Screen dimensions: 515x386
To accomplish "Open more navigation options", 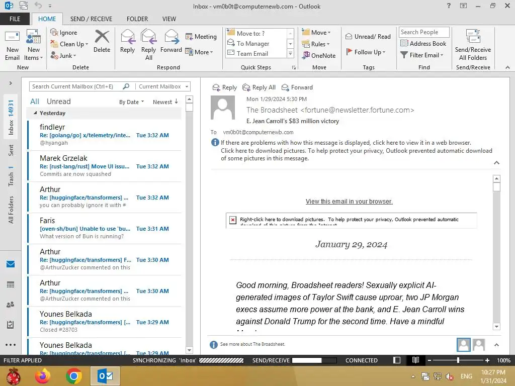I will tap(11, 345).
